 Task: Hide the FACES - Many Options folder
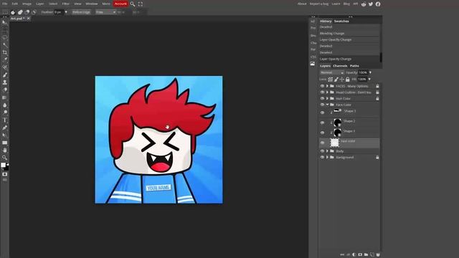click(x=322, y=86)
